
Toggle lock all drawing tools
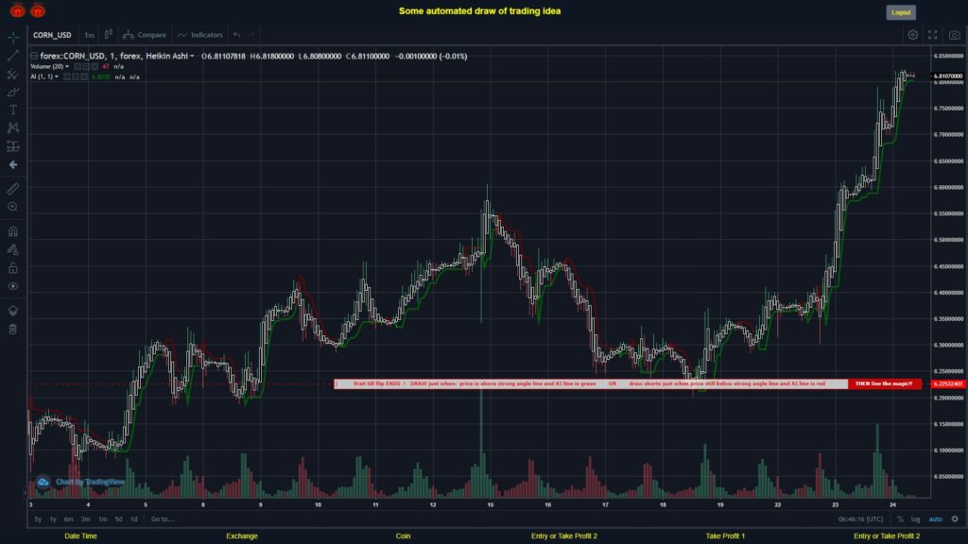point(13,267)
